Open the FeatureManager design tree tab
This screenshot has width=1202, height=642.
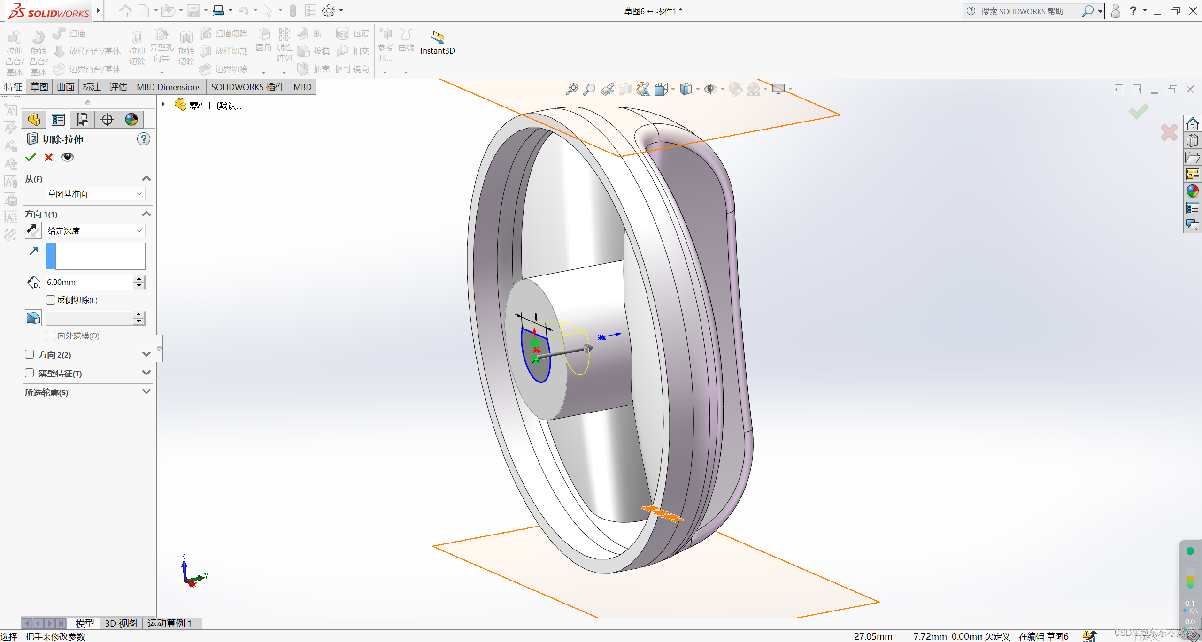[x=34, y=120]
